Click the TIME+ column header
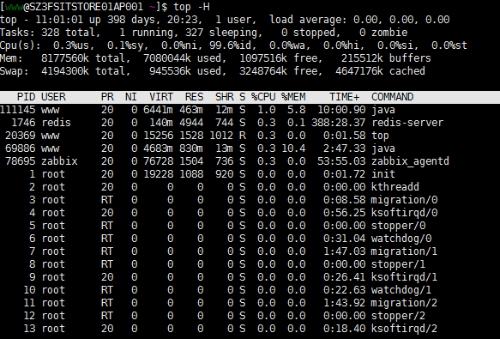 [x=344, y=97]
